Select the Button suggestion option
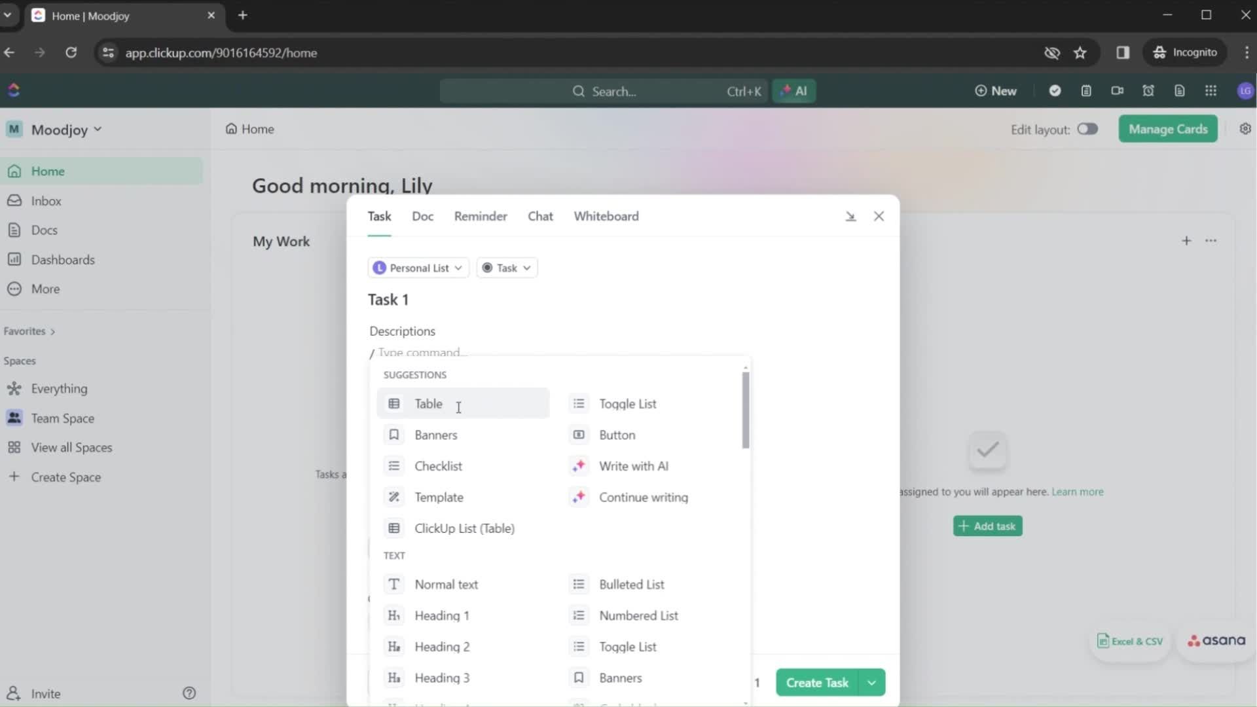 pos(617,435)
